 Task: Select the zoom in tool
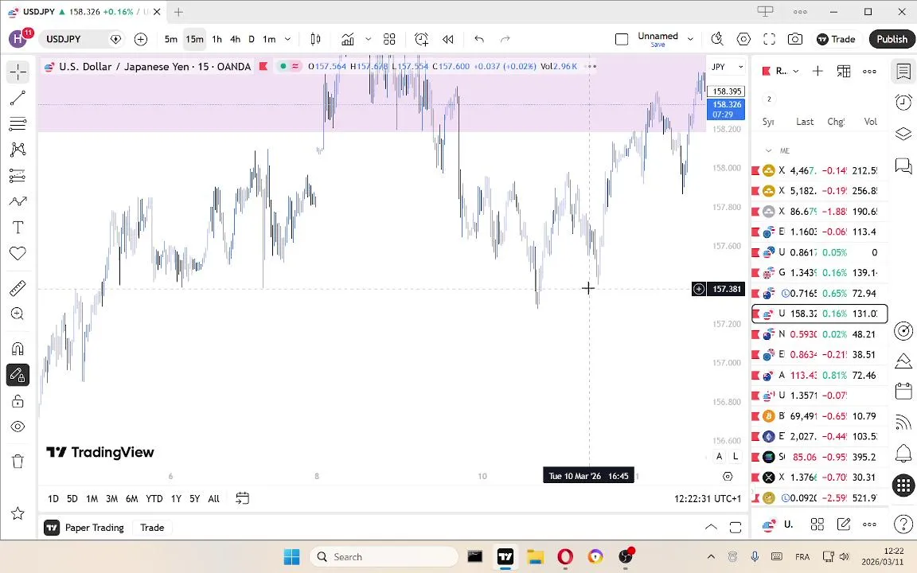click(18, 314)
